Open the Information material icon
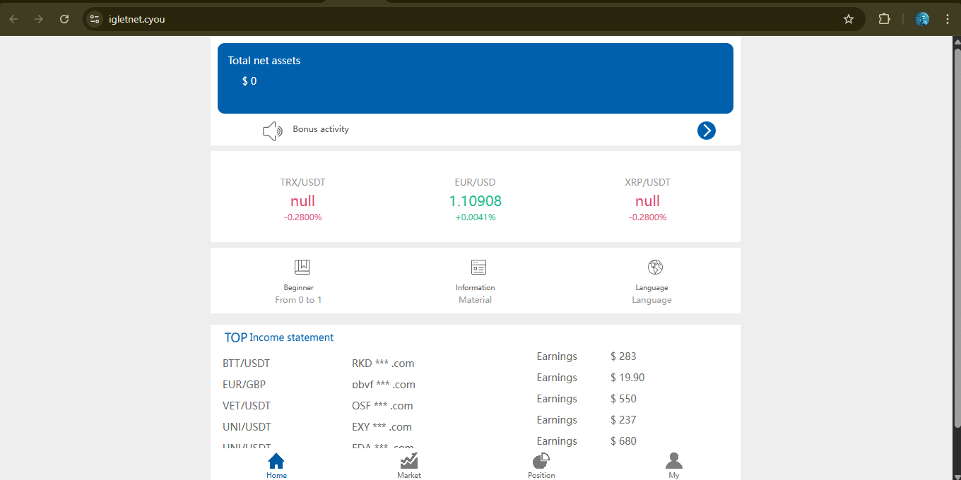This screenshot has width=961, height=480. (x=478, y=267)
